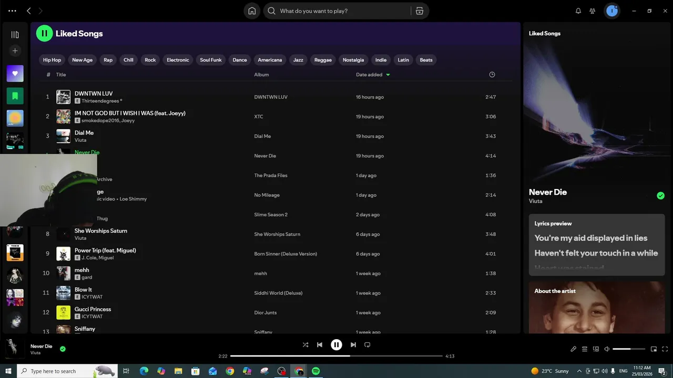The width and height of the screenshot is (673, 378).
Task: Skip to the previous track
Action: coord(320,345)
